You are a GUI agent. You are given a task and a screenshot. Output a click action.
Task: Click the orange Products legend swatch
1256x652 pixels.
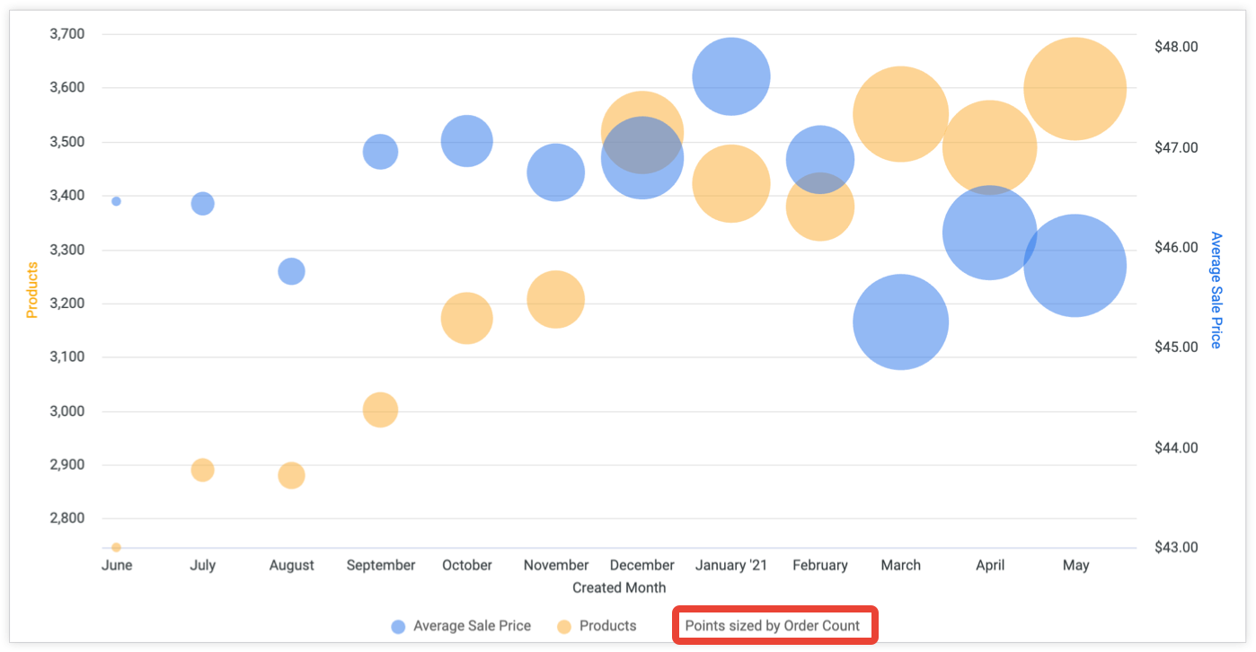coord(564,627)
